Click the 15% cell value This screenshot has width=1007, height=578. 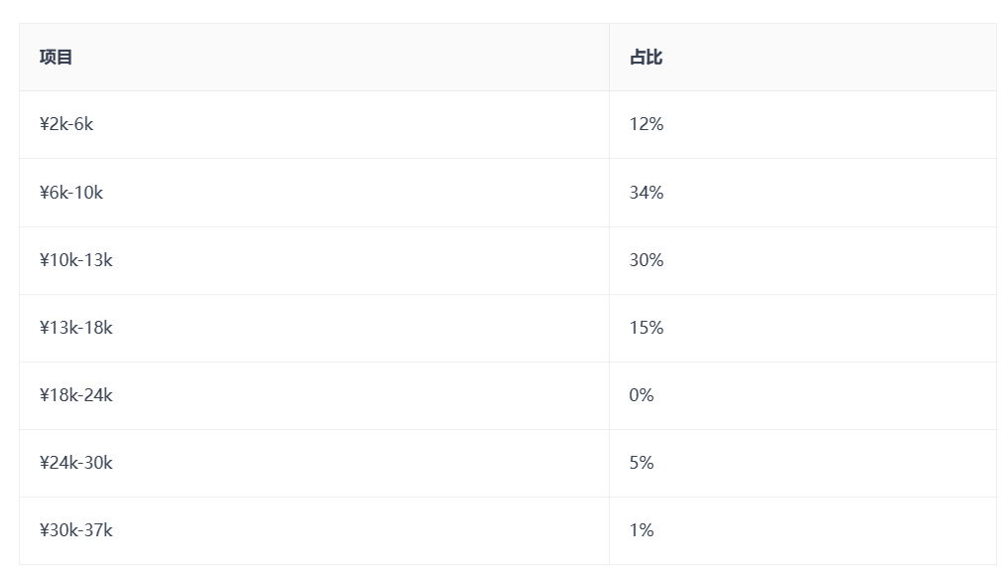pos(646,328)
